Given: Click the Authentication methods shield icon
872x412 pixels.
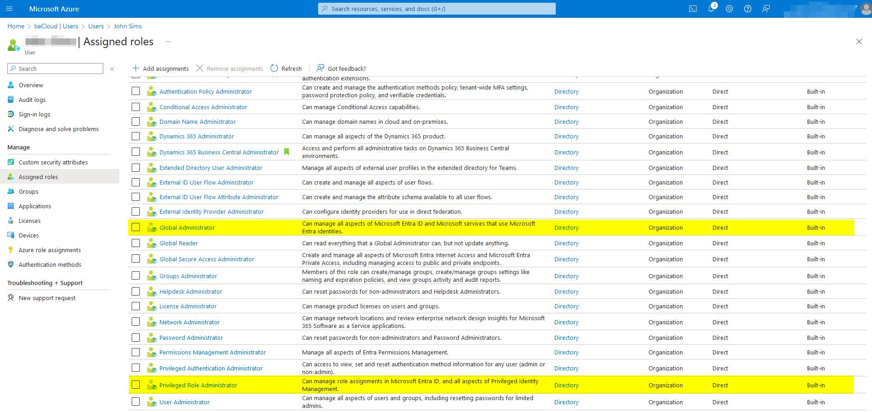Looking at the screenshot, I should click(11, 264).
